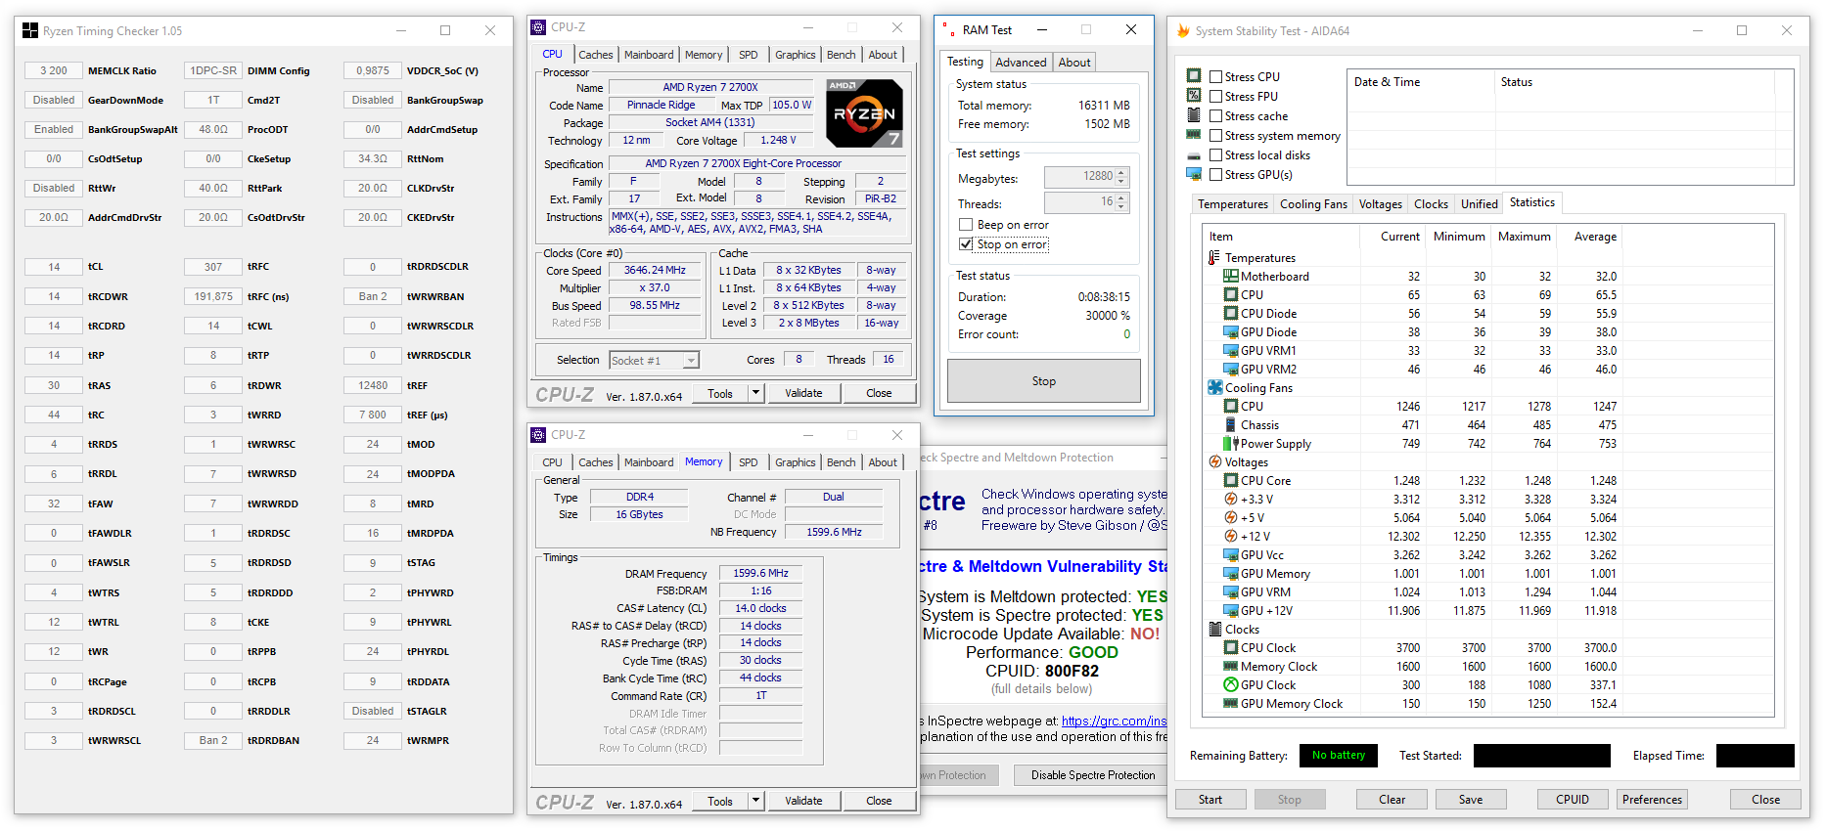Enable the Stress local disks checkbox
Image resolution: width=1826 pixels, height=831 pixels.
[1216, 155]
